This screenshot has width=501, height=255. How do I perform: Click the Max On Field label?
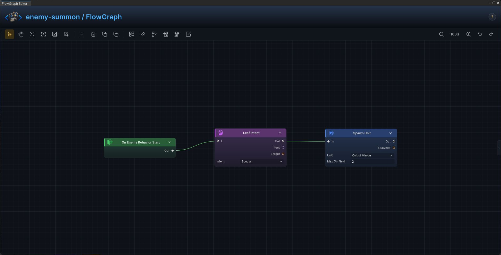coord(336,161)
